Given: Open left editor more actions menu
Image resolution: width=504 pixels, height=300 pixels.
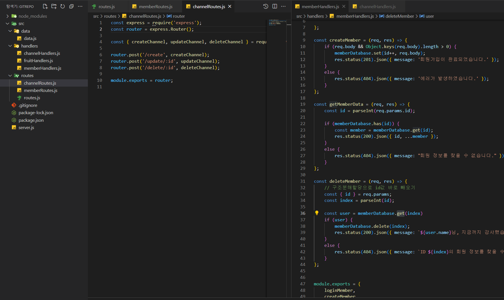Looking at the screenshot, I should [283, 6].
